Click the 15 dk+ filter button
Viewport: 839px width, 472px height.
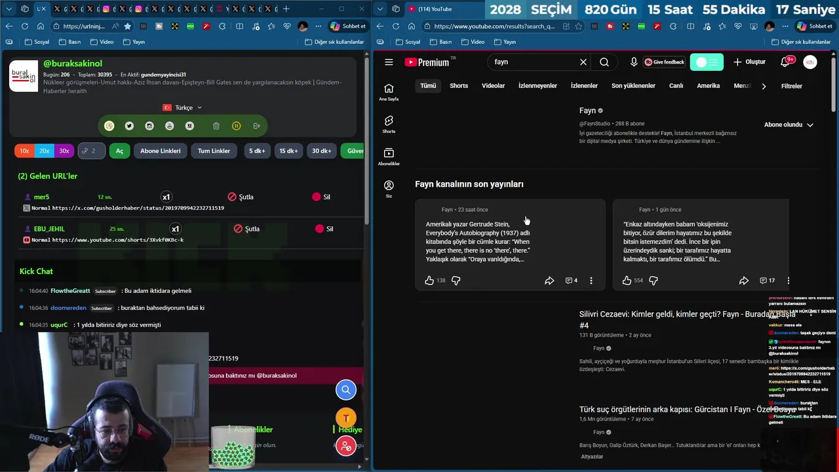click(288, 151)
